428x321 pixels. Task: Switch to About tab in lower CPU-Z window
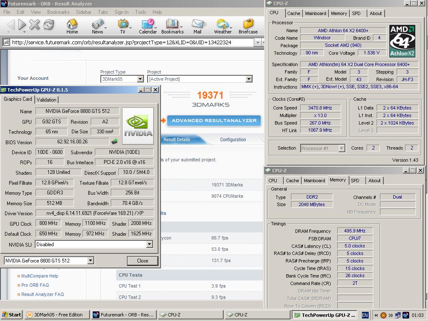tap(374, 181)
